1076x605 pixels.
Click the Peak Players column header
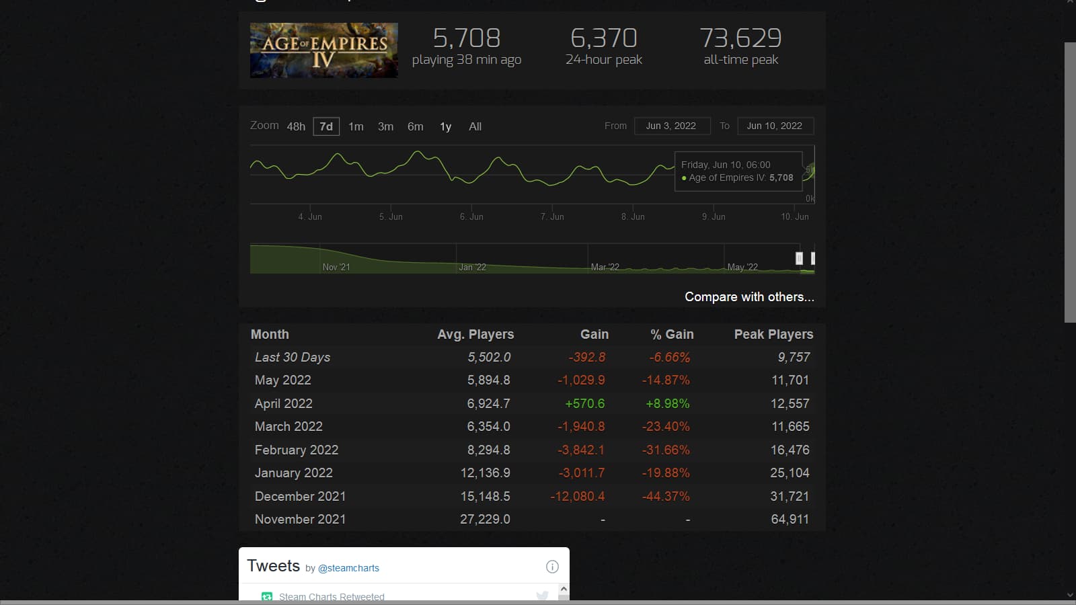point(773,334)
